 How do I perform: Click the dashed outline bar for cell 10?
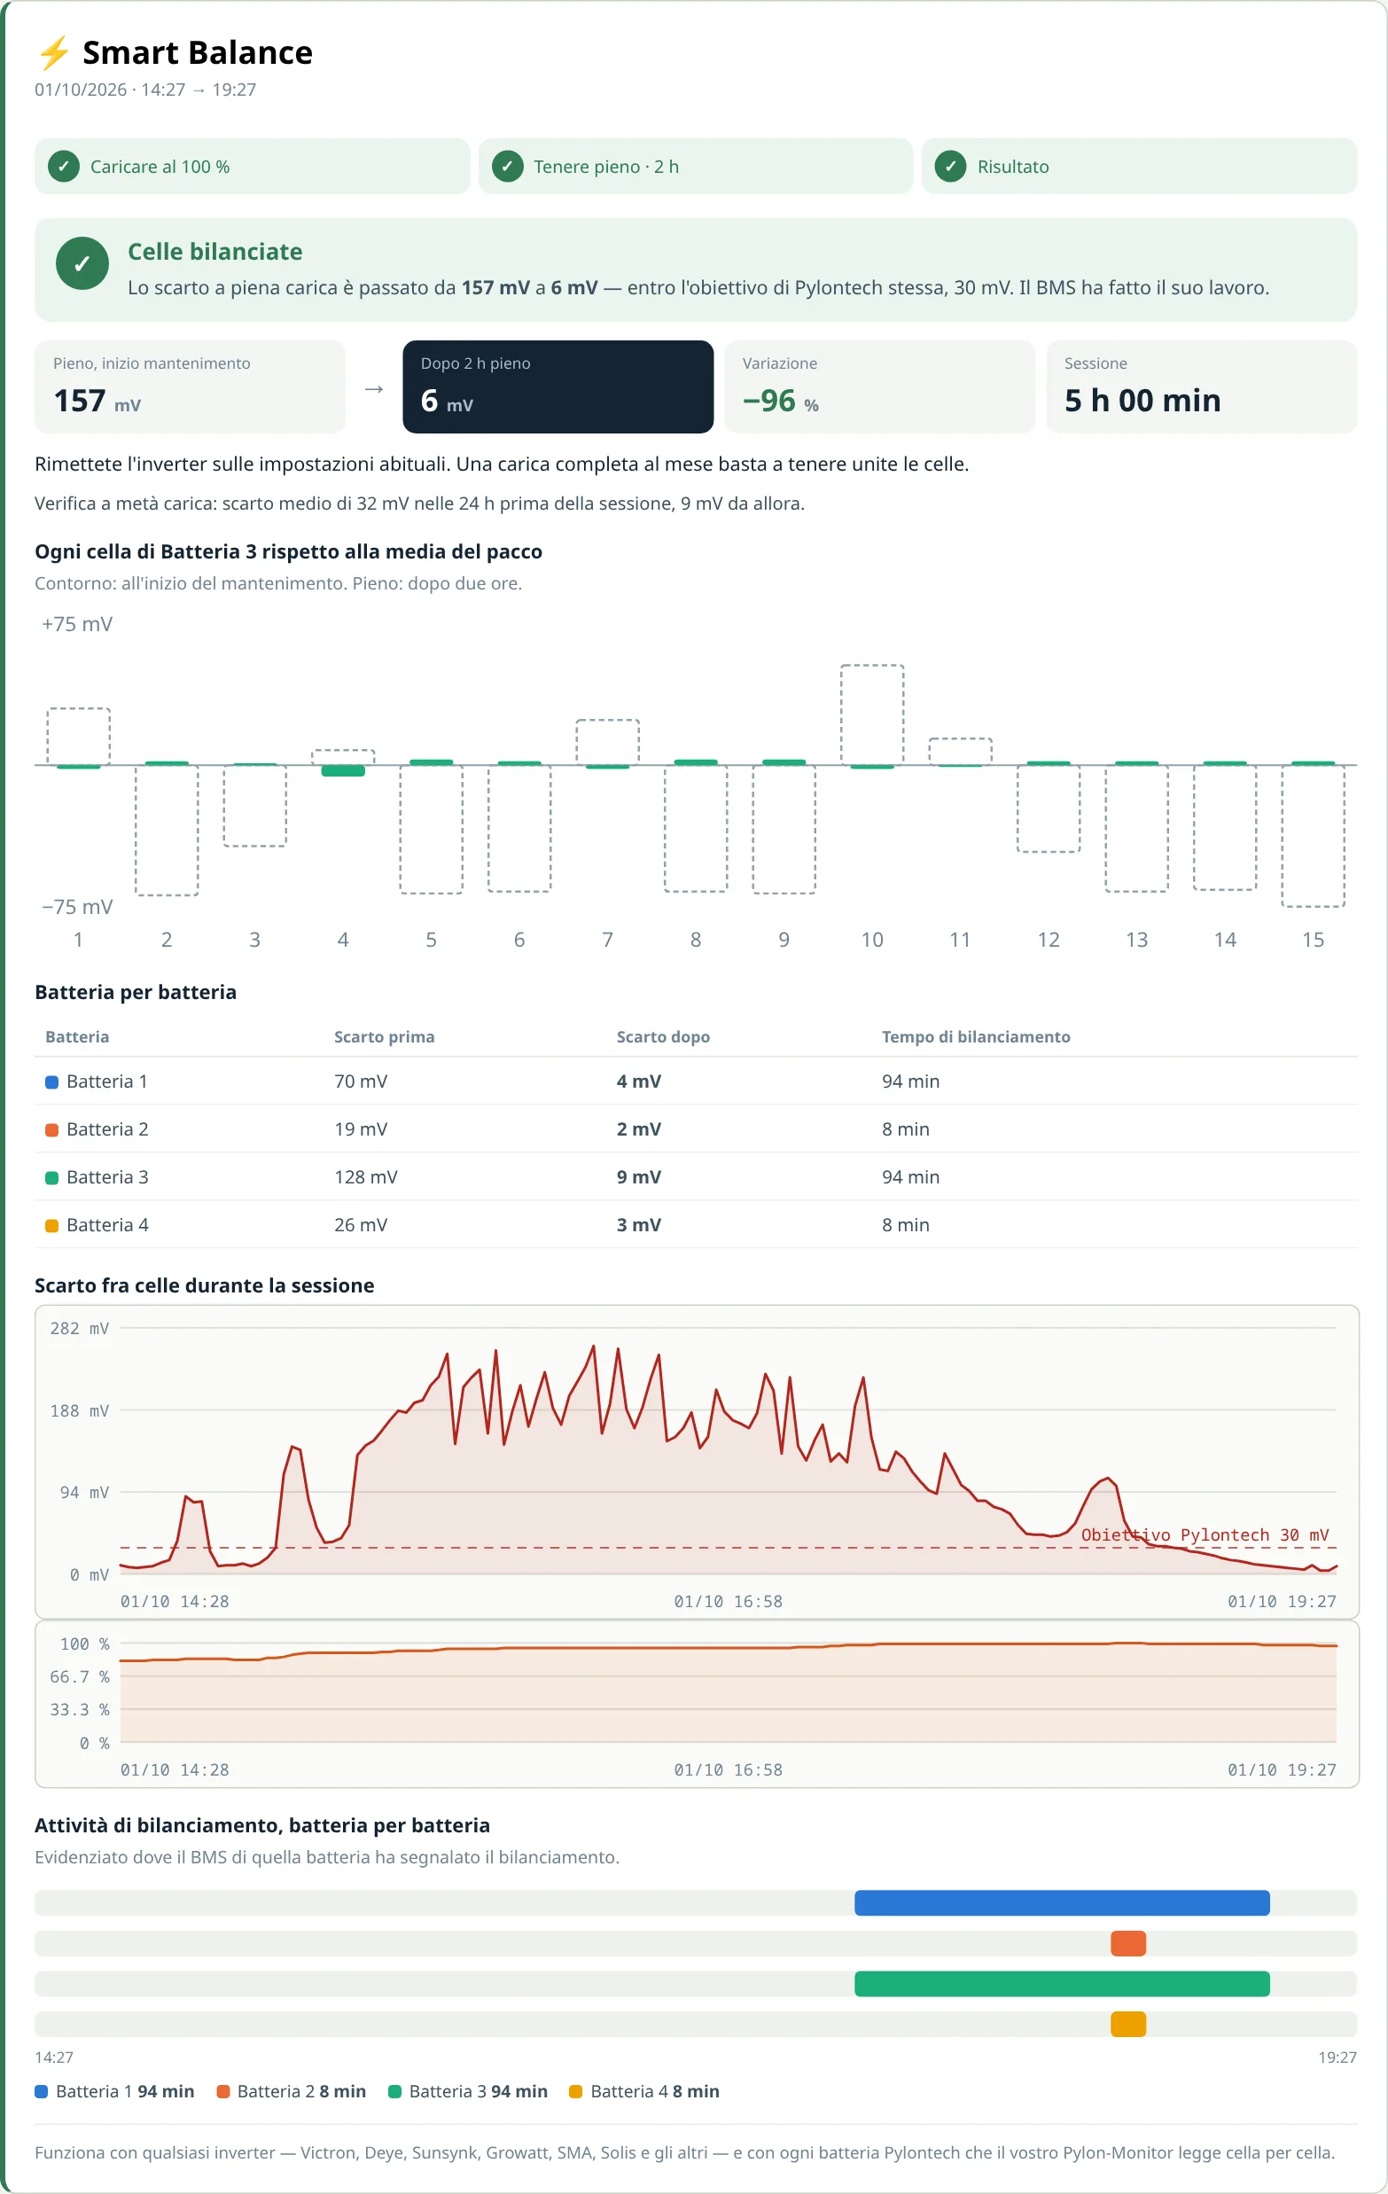coord(872,715)
